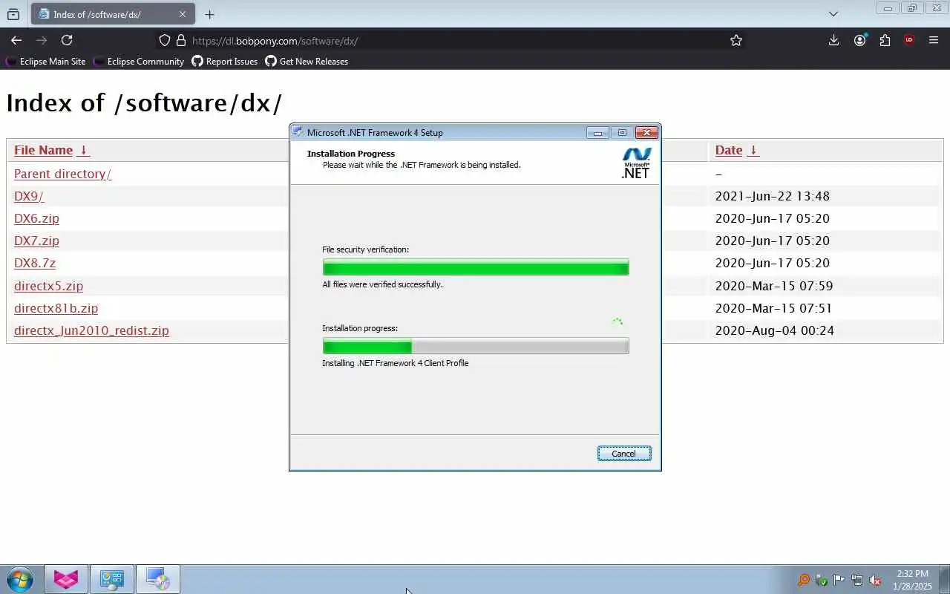This screenshot has width=950, height=594.
Task: Open the Extensions puzzle icon
Action: 885,40
